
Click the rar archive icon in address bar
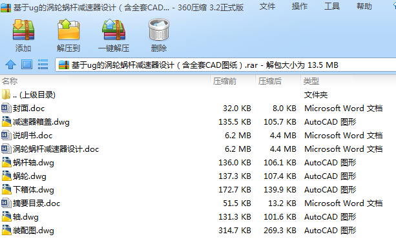[64, 65]
